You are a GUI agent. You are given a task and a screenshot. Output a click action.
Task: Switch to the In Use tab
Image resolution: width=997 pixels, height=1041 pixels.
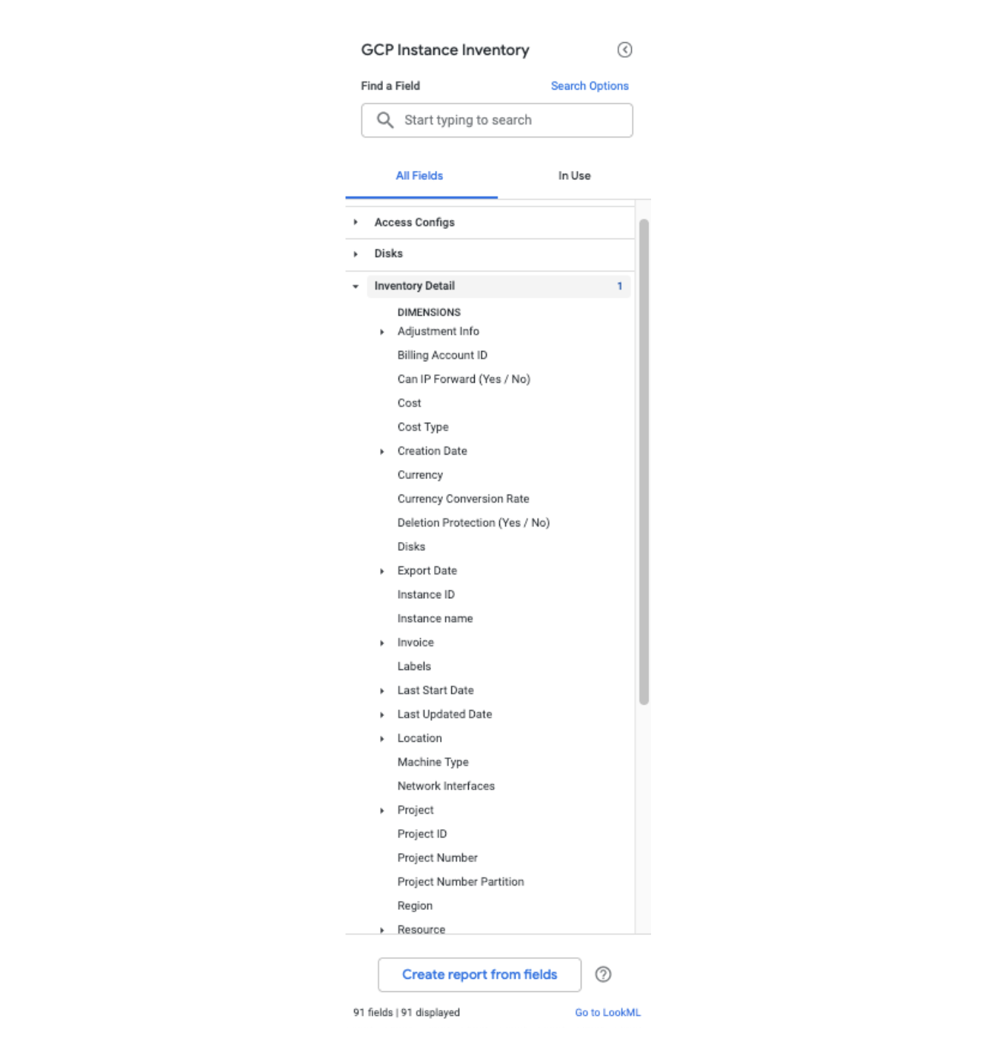point(574,175)
